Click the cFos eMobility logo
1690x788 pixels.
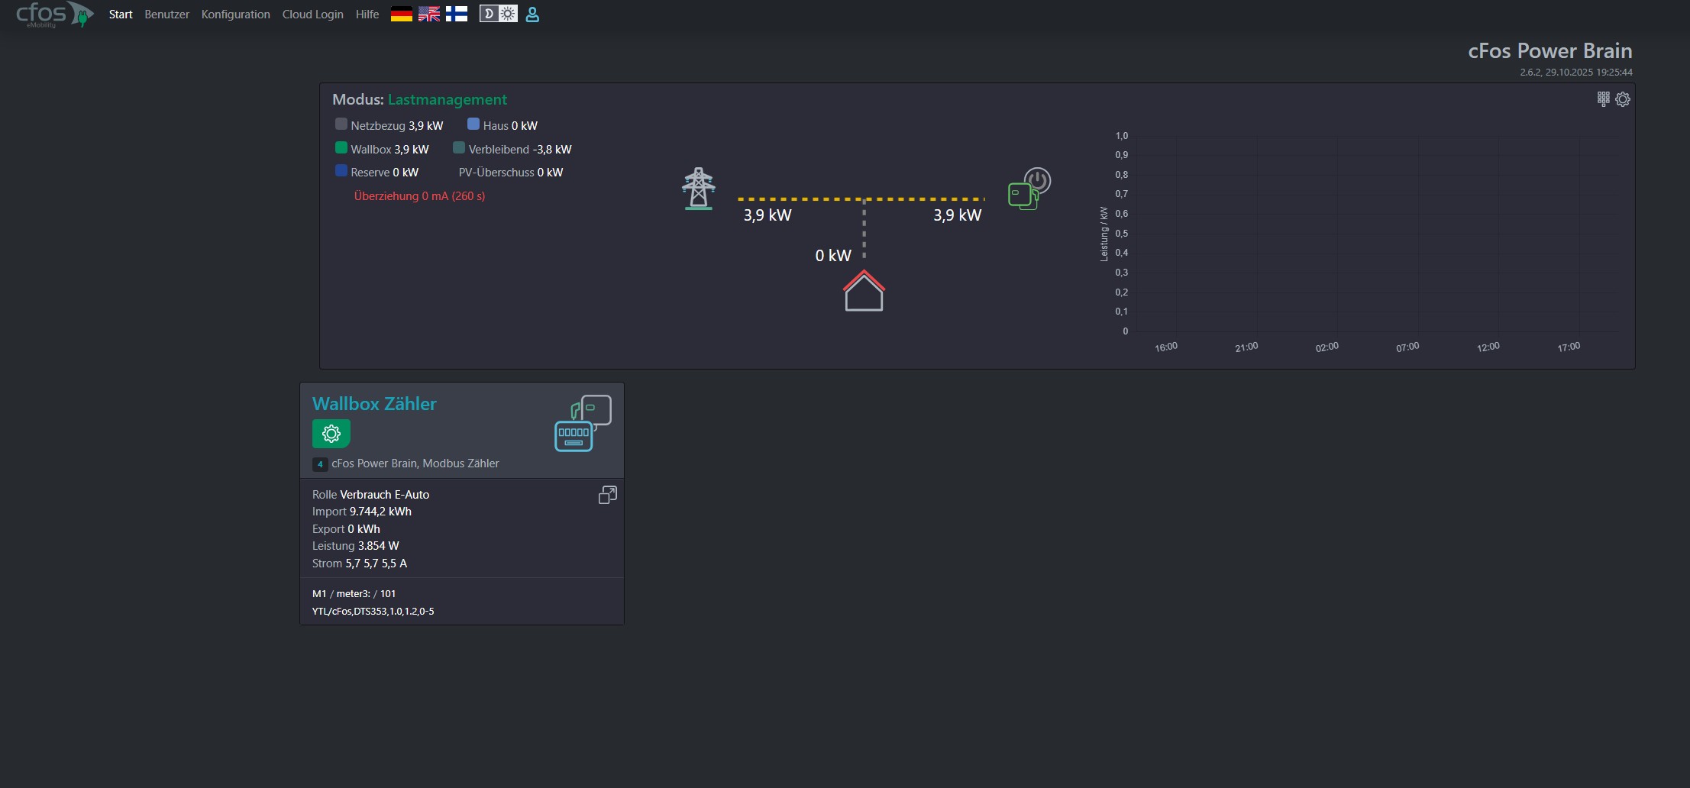(x=53, y=15)
